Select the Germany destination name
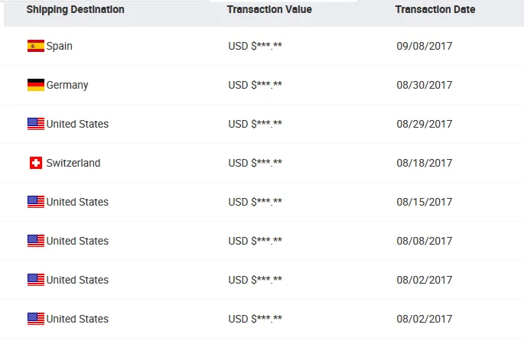The width and height of the screenshot is (524, 344). [67, 85]
